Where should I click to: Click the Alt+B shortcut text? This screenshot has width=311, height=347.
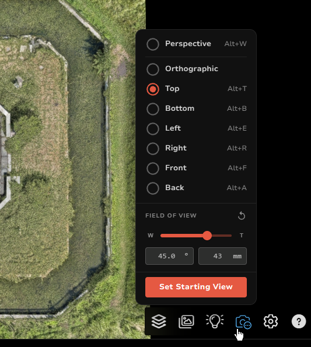[237, 108]
